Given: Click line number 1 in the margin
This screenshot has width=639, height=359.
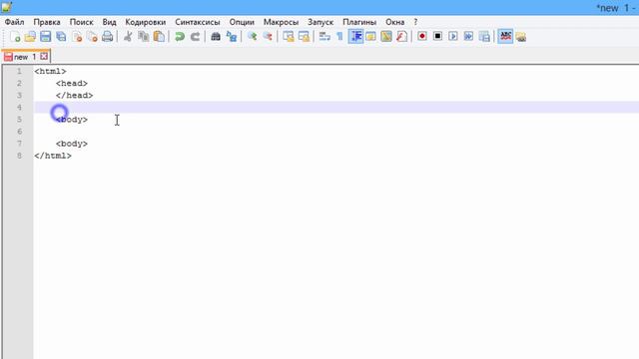Looking at the screenshot, I should point(19,71).
